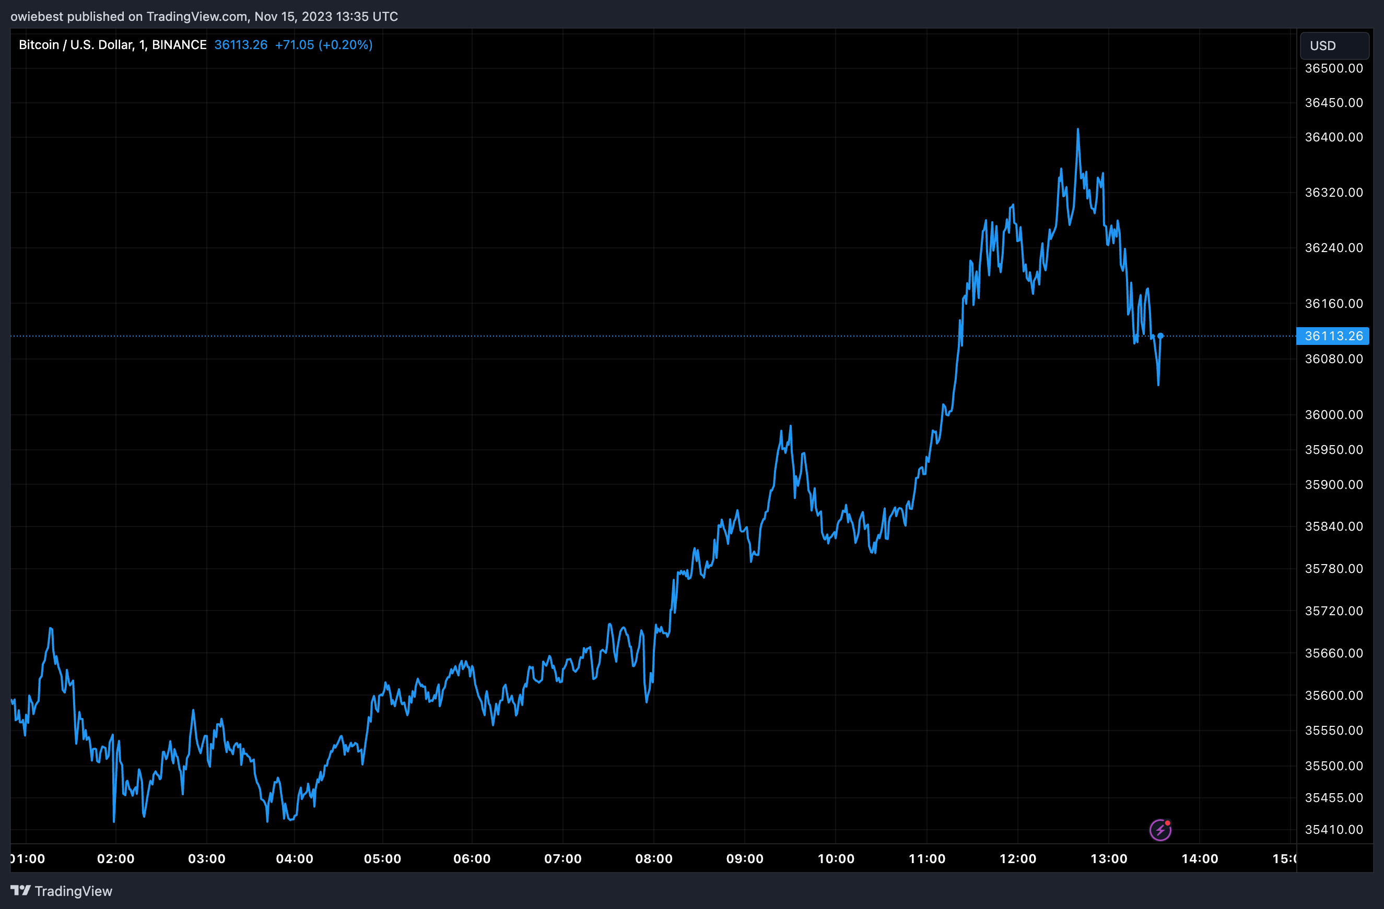Click the 36500.00 label on the price axis
Screen dimensions: 1384x909
pos(1333,68)
